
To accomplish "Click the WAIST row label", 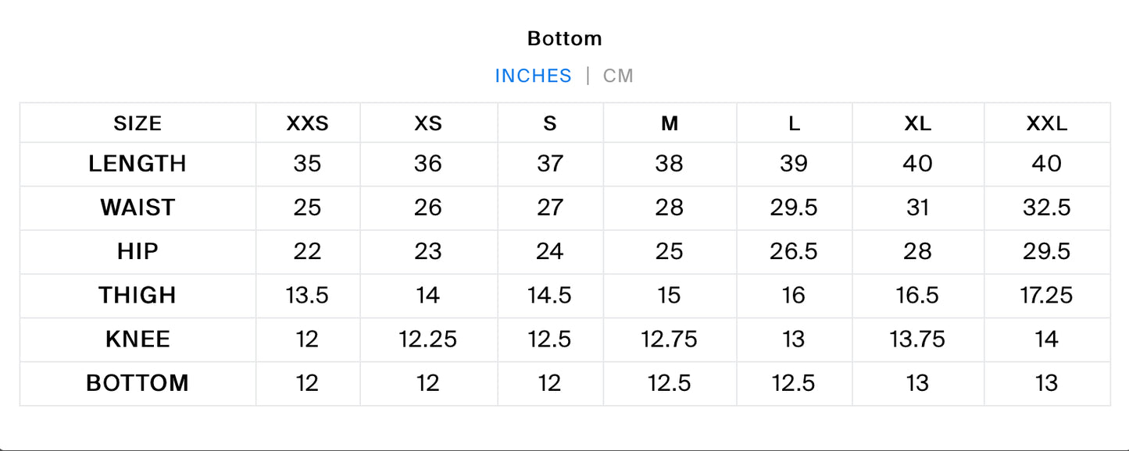I will (x=138, y=208).
